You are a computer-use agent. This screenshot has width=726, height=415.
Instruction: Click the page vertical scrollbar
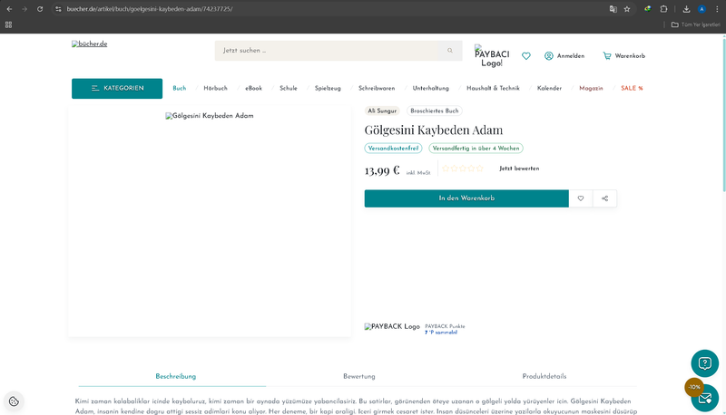tap(723, 114)
